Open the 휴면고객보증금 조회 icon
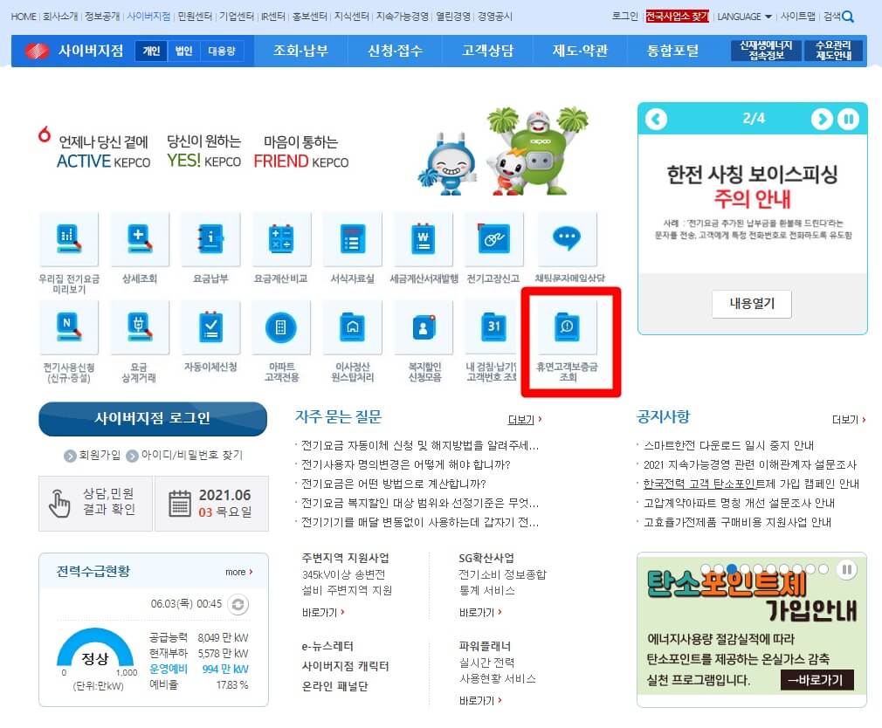This screenshot has height=728, width=882. 567,327
